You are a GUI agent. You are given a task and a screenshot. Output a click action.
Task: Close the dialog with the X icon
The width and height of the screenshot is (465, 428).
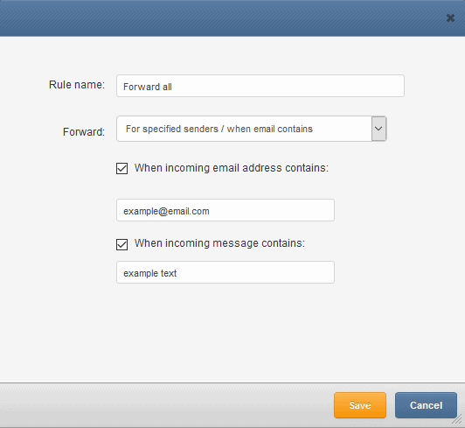(450, 18)
